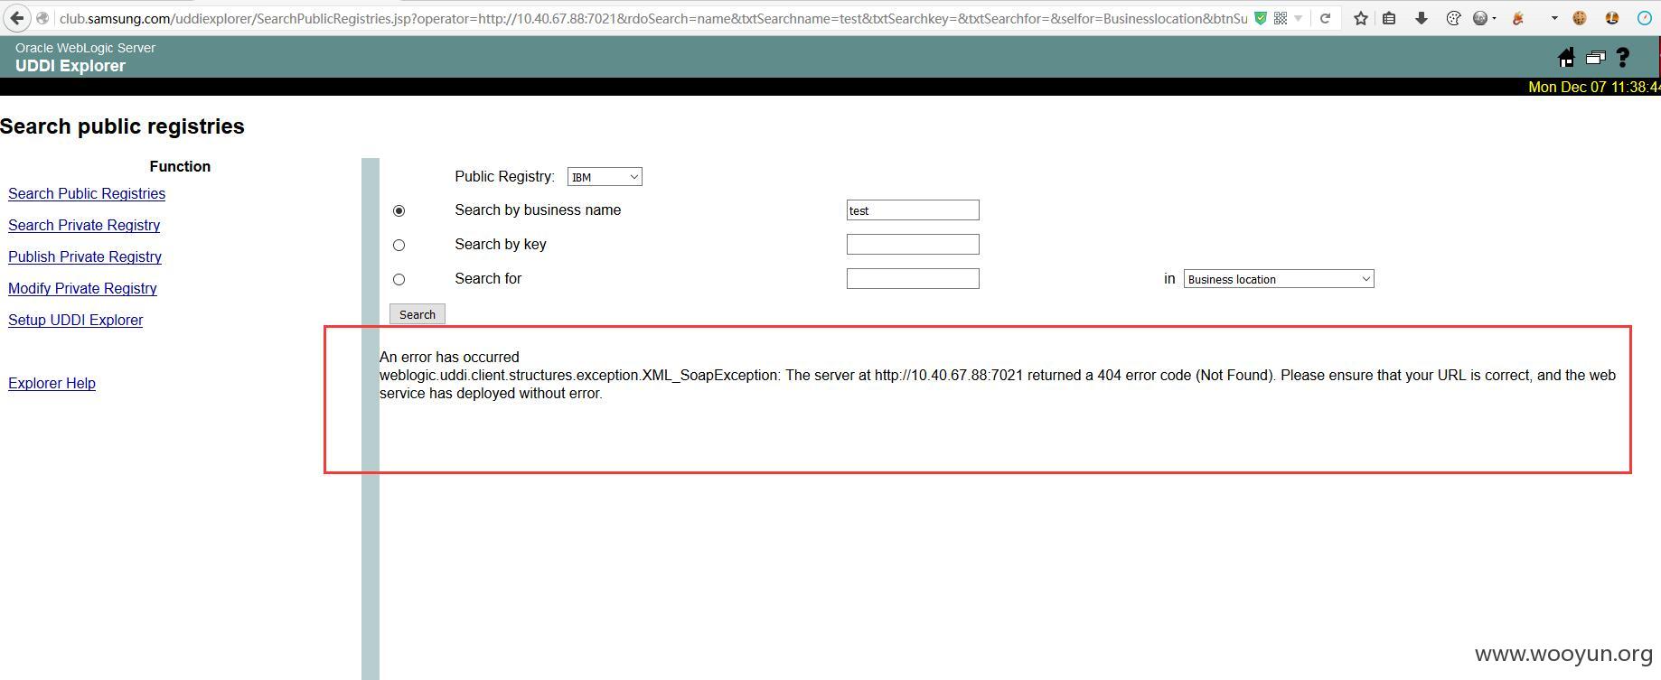Click the Search public registries heading

tap(122, 126)
